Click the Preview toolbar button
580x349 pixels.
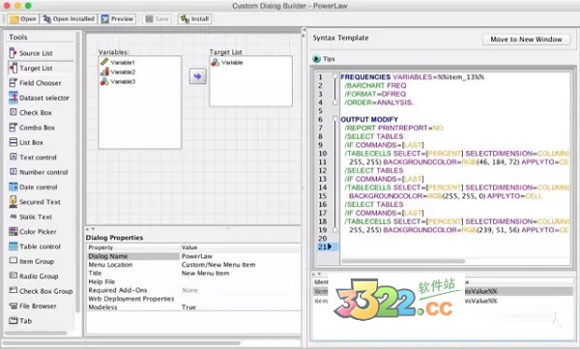118,19
